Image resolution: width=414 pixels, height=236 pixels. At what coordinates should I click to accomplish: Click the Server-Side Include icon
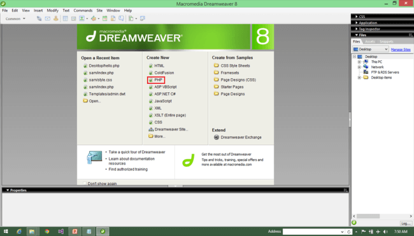click(113, 18)
